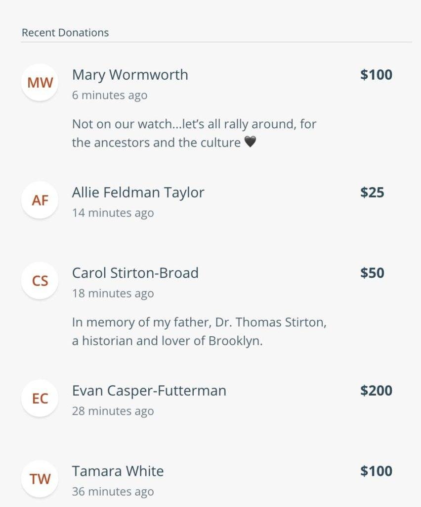Click the EC avatar badge
The height and width of the screenshot is (507, 421).
pyautogui.click(x=40, y=399)
